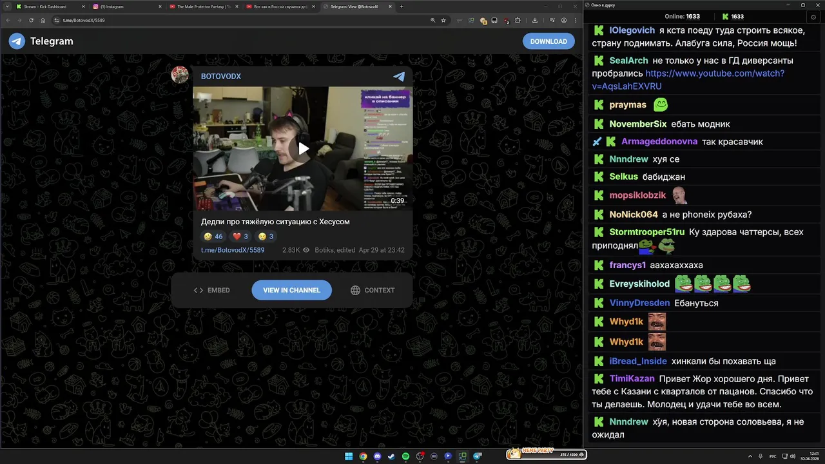
Task: Click username SealArch in chat
Action: coord(629,61)
